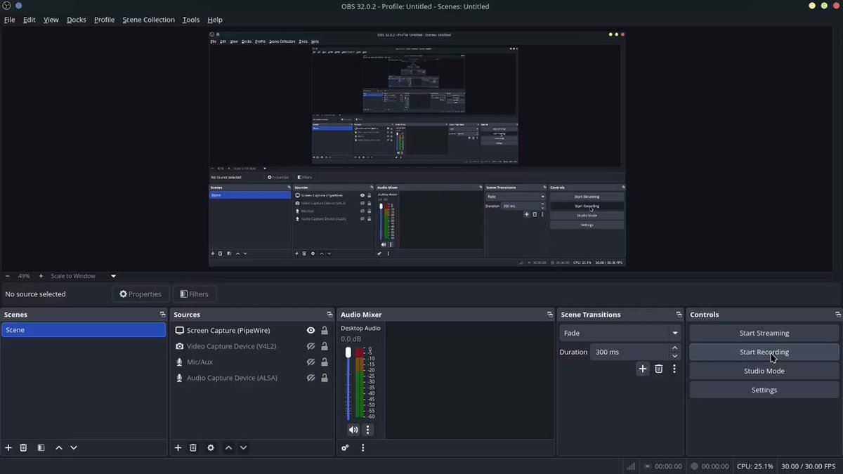
Task: Open source Properties button
Action: [140, 294]
